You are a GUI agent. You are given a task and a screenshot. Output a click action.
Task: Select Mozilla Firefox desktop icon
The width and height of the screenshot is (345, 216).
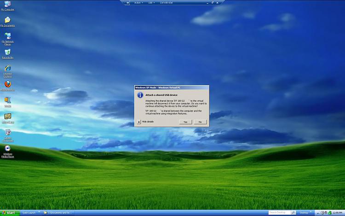pyautogui.click(x=7, y=86)
